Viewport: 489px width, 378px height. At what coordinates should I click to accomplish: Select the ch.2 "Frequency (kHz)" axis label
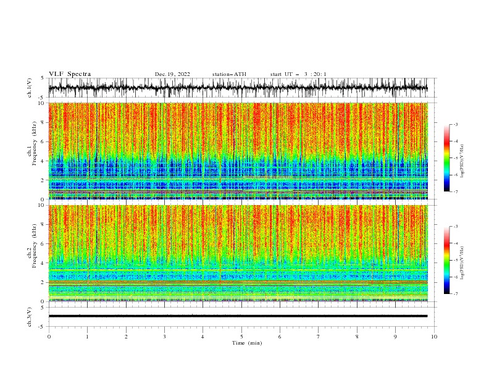point(35,246)
